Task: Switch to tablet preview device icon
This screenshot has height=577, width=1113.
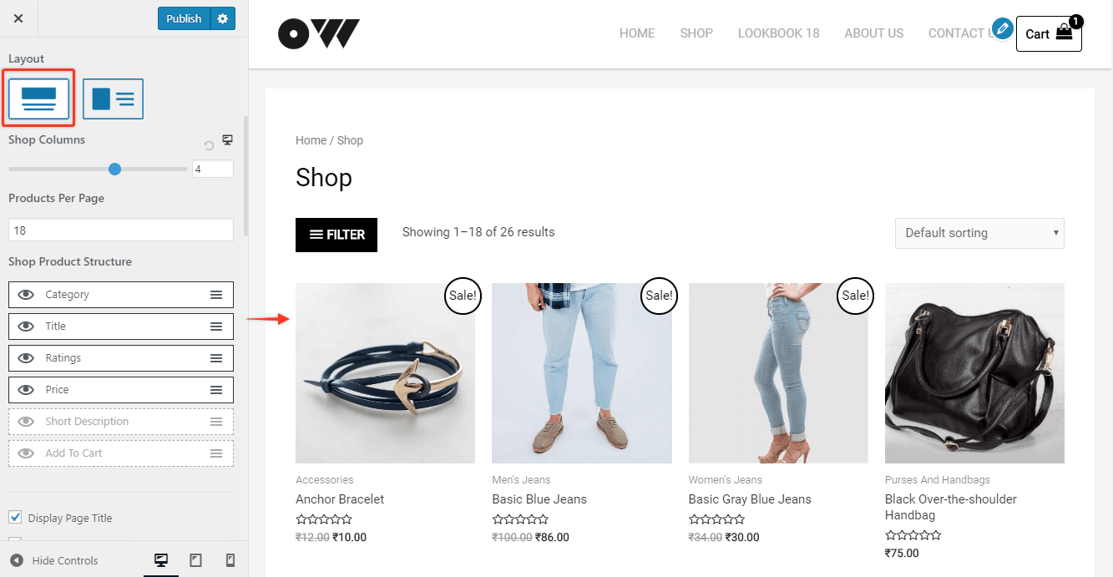Action: pyautogui.click(x=196, y=560)
